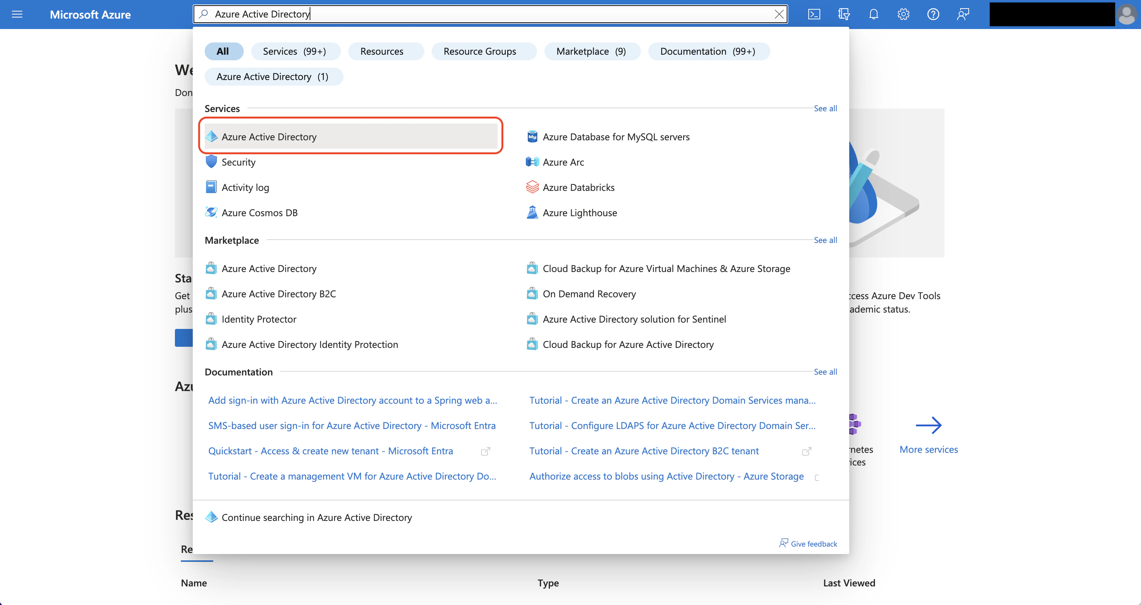Open Quickstart Access & create new tenant doc
The image size is (1141, 605).
tap(330, 451)
